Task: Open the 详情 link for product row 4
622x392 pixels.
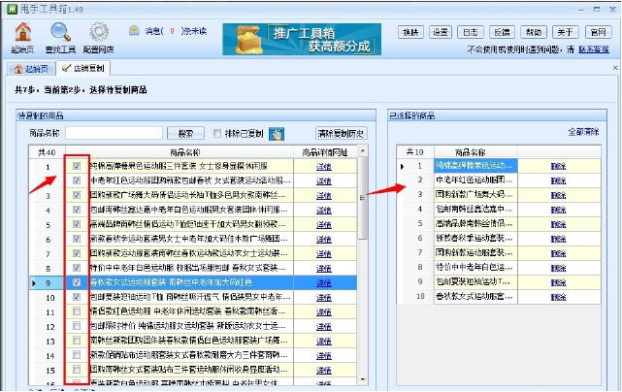Action: 324,211
